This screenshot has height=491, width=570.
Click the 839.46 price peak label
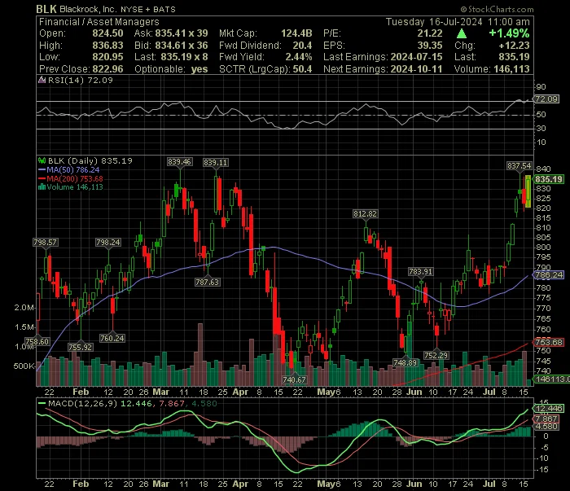pyautogui.click(x=179, y=162)
